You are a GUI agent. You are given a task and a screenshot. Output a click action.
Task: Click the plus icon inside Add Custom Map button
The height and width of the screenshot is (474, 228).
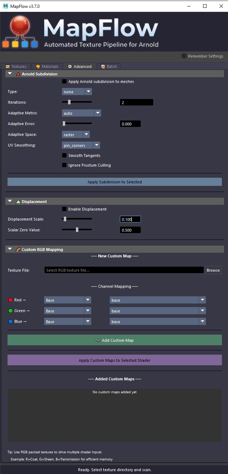coord(98,341)
